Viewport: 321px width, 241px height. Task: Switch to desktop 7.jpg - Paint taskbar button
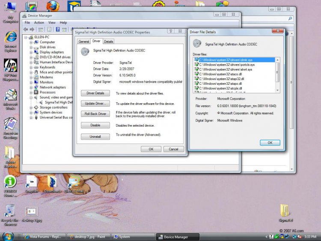point(89,237)
